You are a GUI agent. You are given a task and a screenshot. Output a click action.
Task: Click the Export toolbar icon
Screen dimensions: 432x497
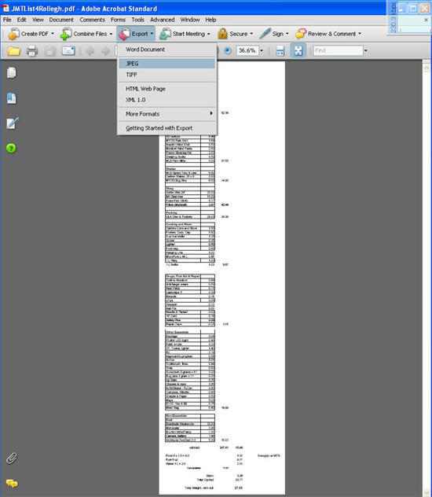pyautogui.click(x=124, y=34)
